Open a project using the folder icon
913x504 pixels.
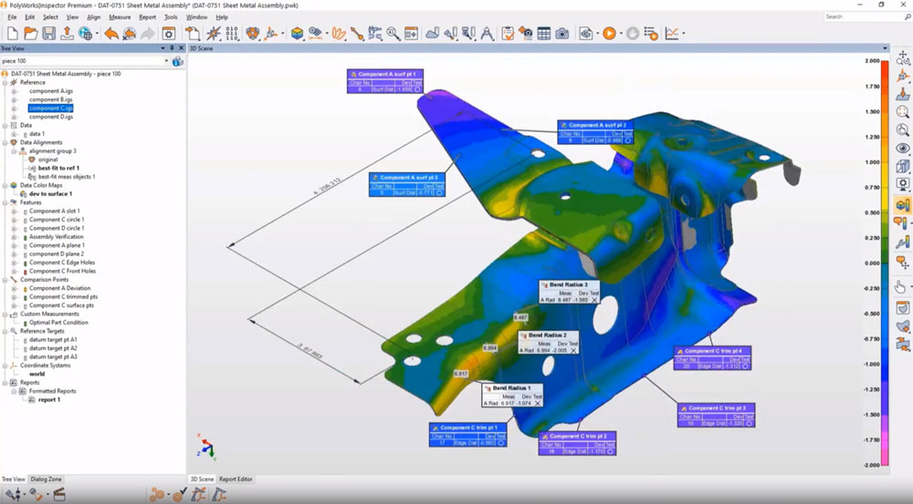[30, 34]
